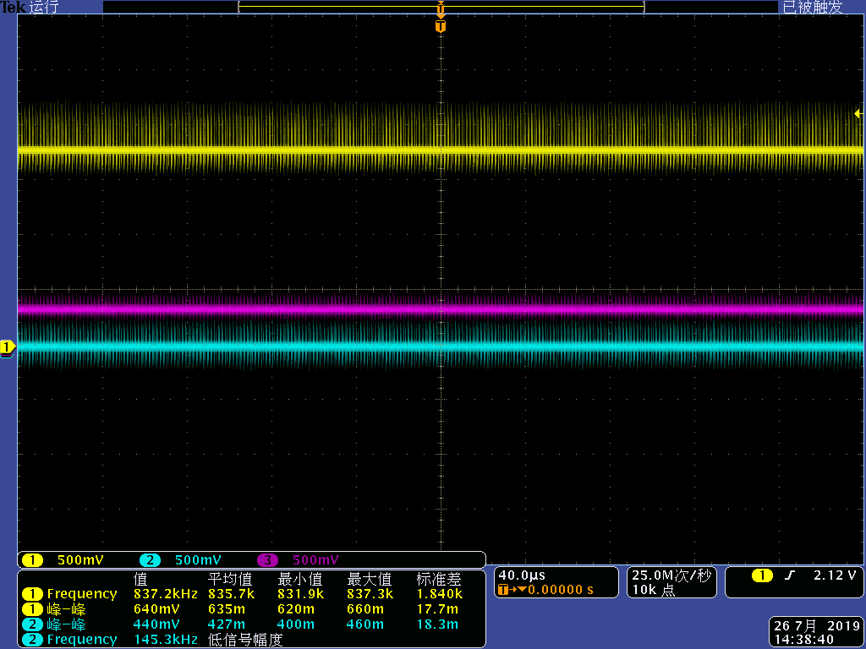Viewport: 866px width, 649px height.
Task: Click the orange trigger position T marker
Action: click(440, 26)
